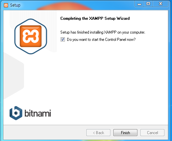Click the blank white area below the checkbox
Image resolution: width=172 pixels, height=141 pixels.
110,77
